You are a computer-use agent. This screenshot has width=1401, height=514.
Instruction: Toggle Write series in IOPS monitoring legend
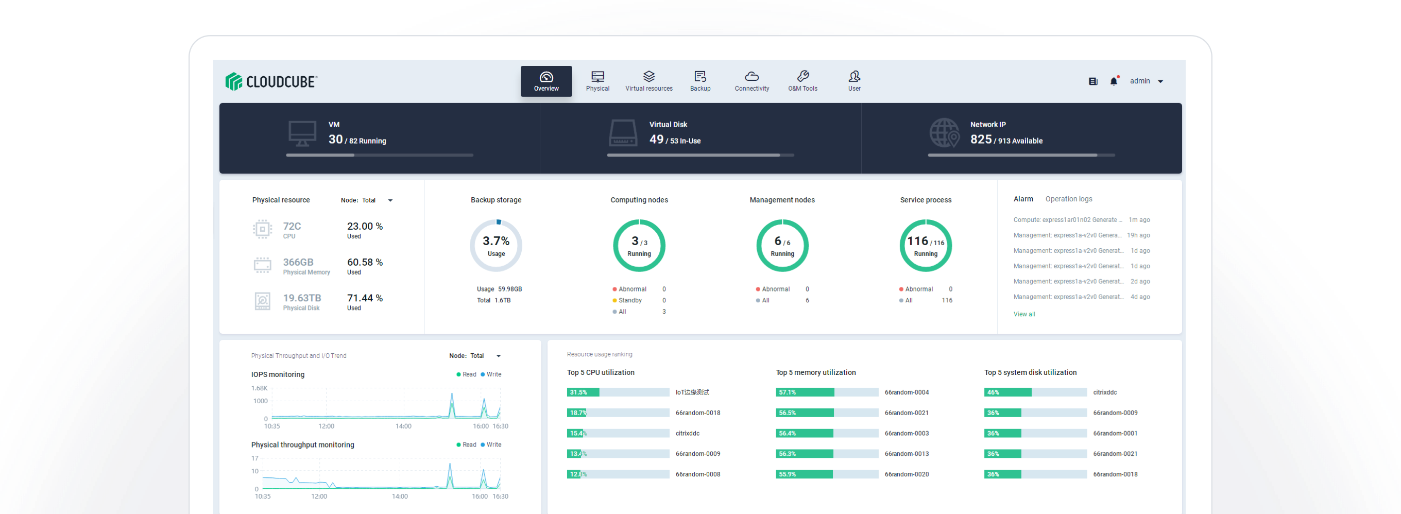[490, 374]
